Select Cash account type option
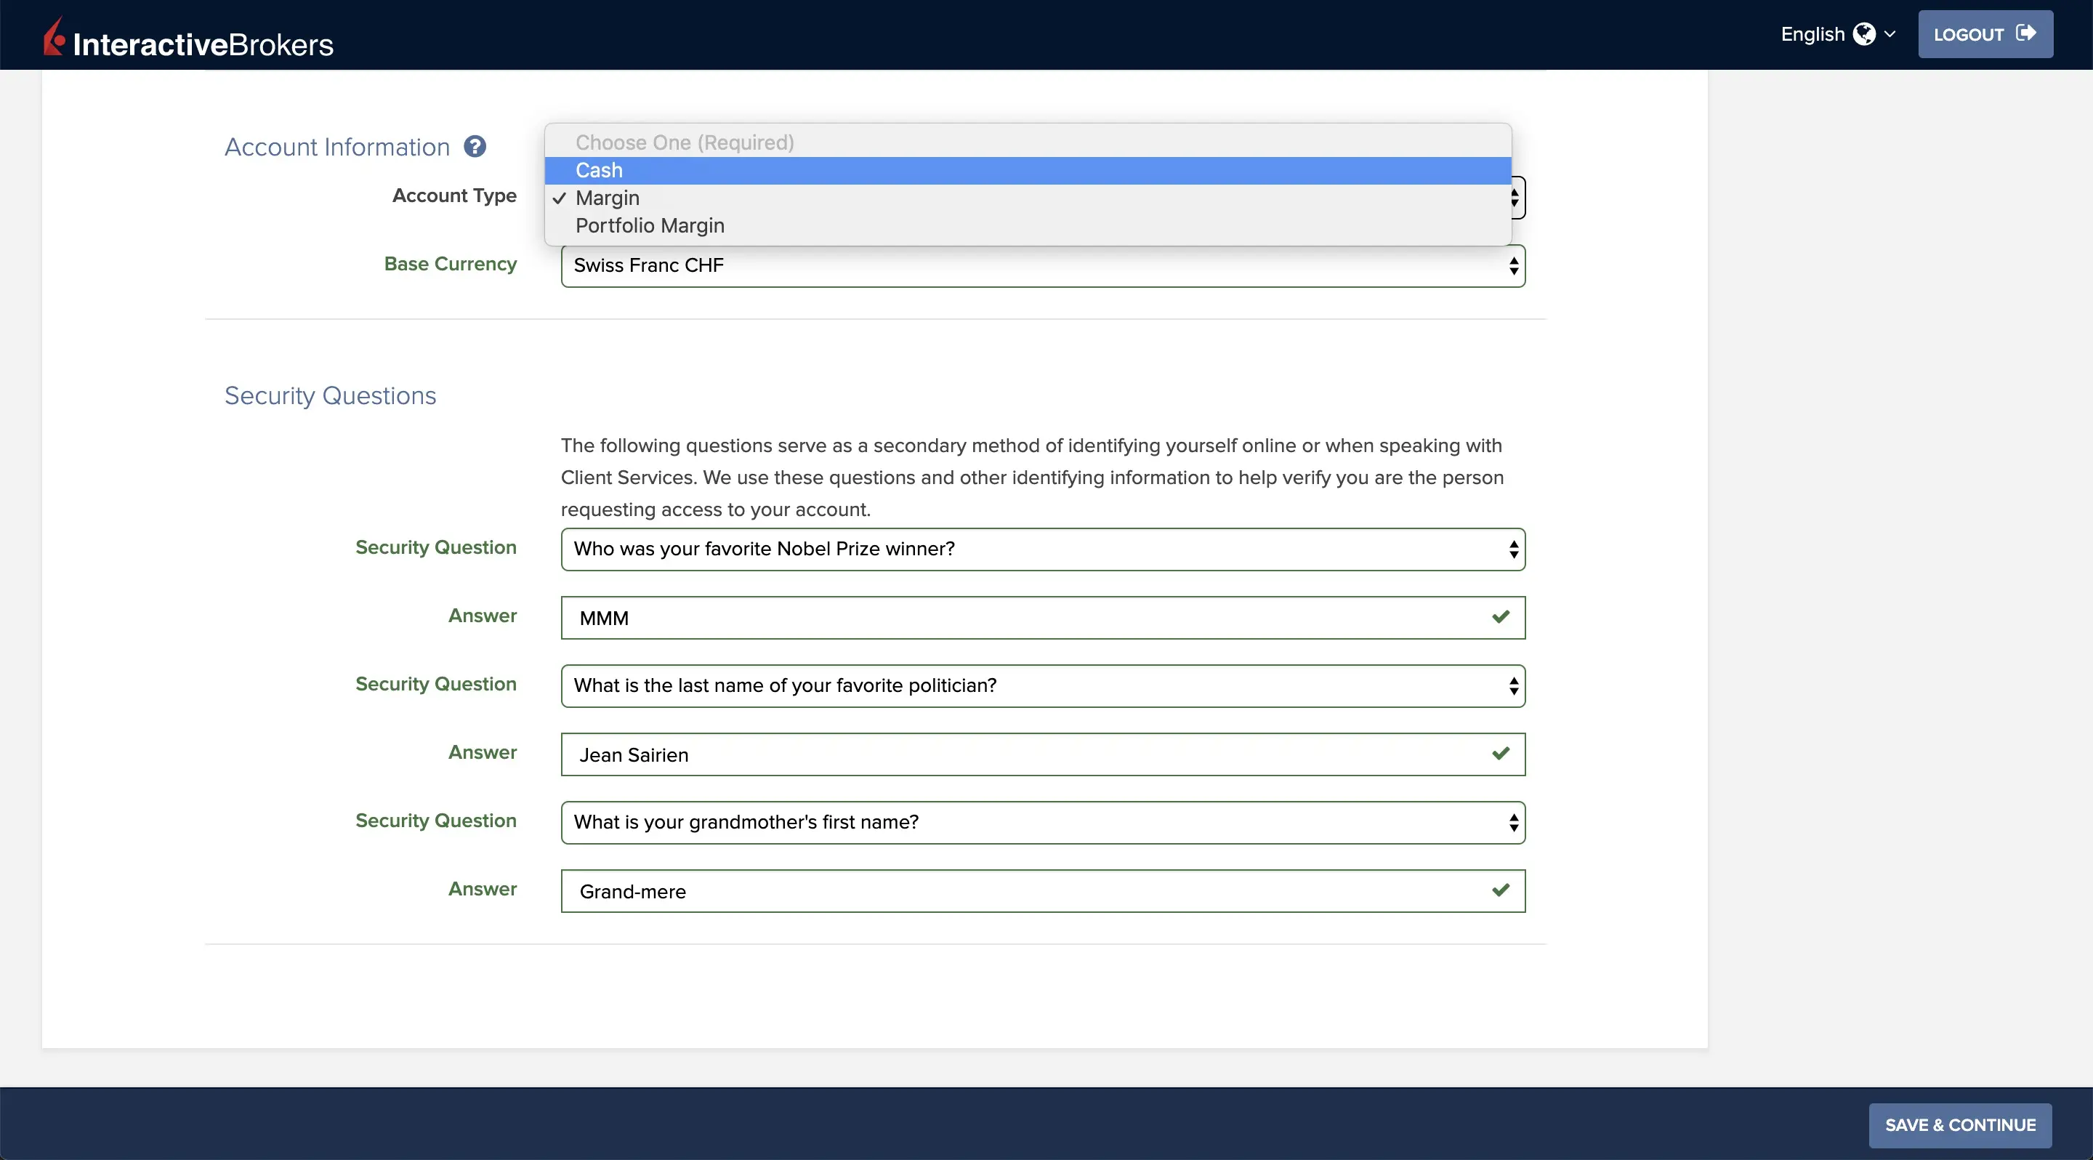 pyautogui.click(x=1028, y=171)
